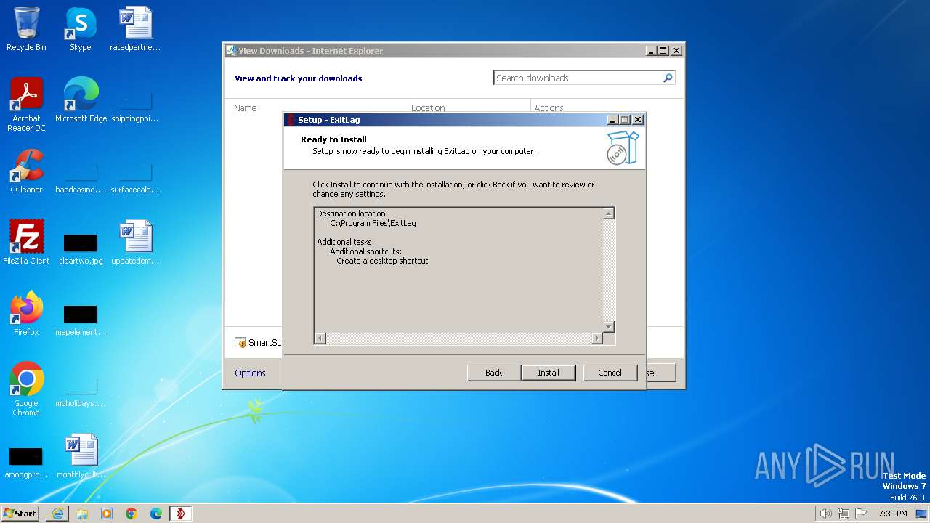Click scroll left arrow in summary box
This screenshot has height=523, width=930.
(x=320, y=338)
